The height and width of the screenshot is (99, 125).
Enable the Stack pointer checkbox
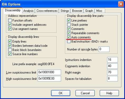[x=69, y=25]
